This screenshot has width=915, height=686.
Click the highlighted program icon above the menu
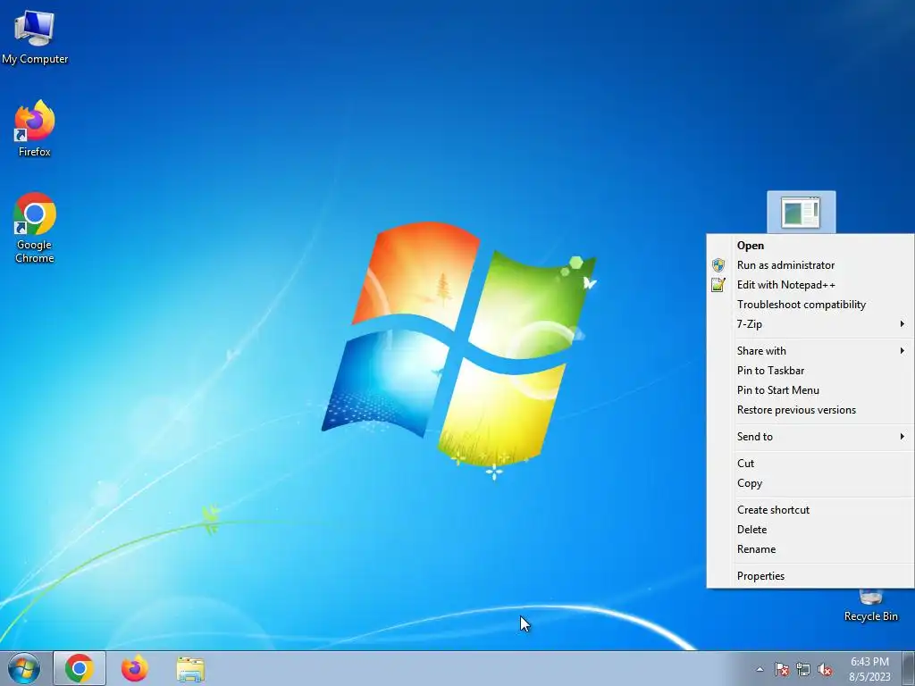click(802, 213)
